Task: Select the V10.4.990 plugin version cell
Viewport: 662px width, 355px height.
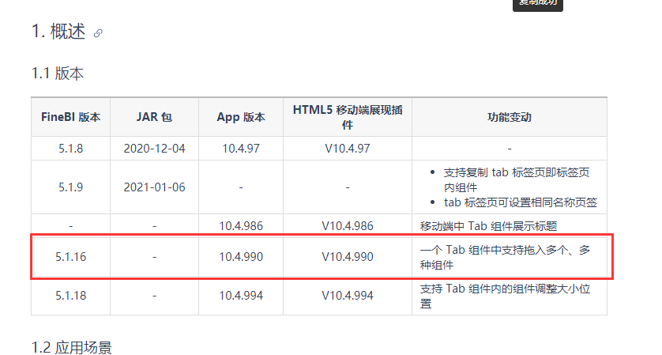Action: (x=348, y=257)
